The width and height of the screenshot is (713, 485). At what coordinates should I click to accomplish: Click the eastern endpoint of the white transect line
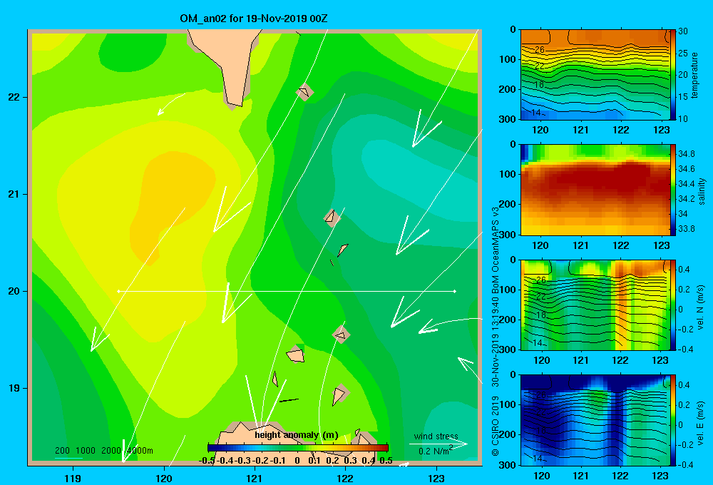click(x=455, y=291)
